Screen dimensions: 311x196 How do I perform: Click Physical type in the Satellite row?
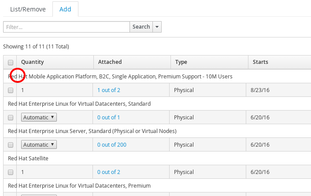184,172
